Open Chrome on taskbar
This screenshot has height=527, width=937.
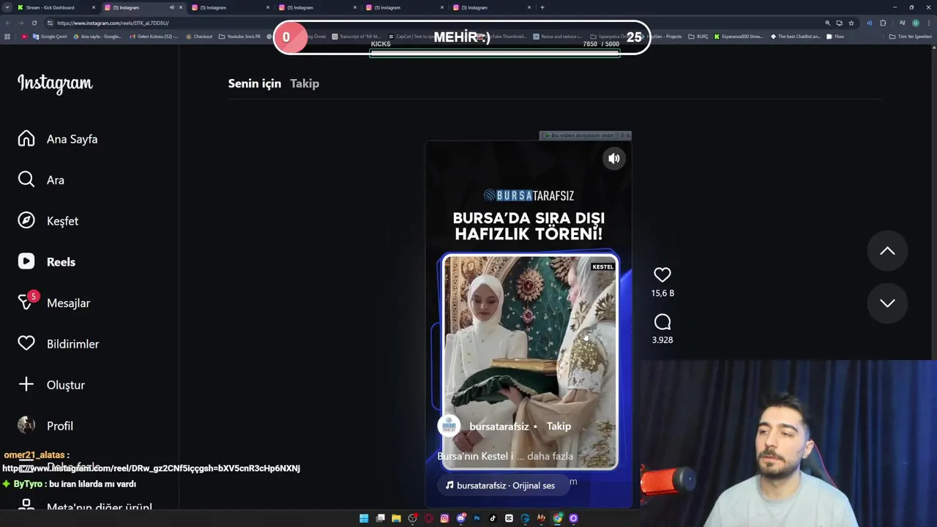[x=558, y=518]
